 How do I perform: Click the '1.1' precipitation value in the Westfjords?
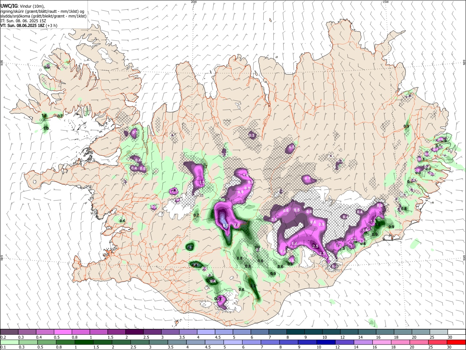[44, 116]
